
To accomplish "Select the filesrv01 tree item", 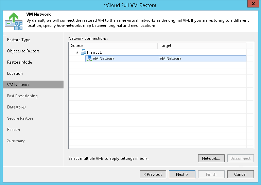I will 94,52.
